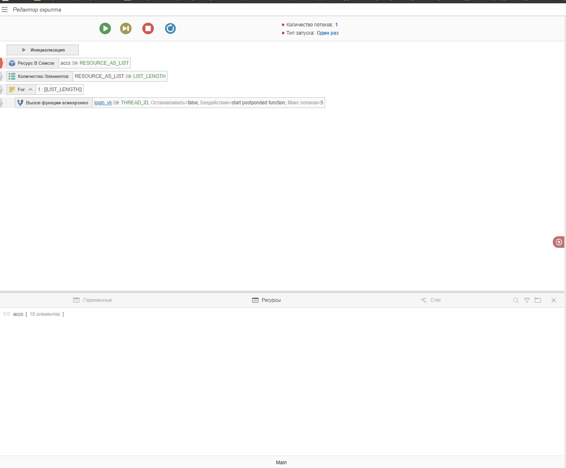
Task: Collapse the For loop block
Action: [x=31, y=89]
